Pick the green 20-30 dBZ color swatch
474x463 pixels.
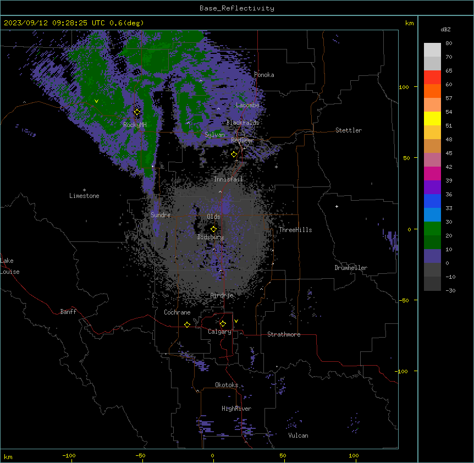click(432, 229)
